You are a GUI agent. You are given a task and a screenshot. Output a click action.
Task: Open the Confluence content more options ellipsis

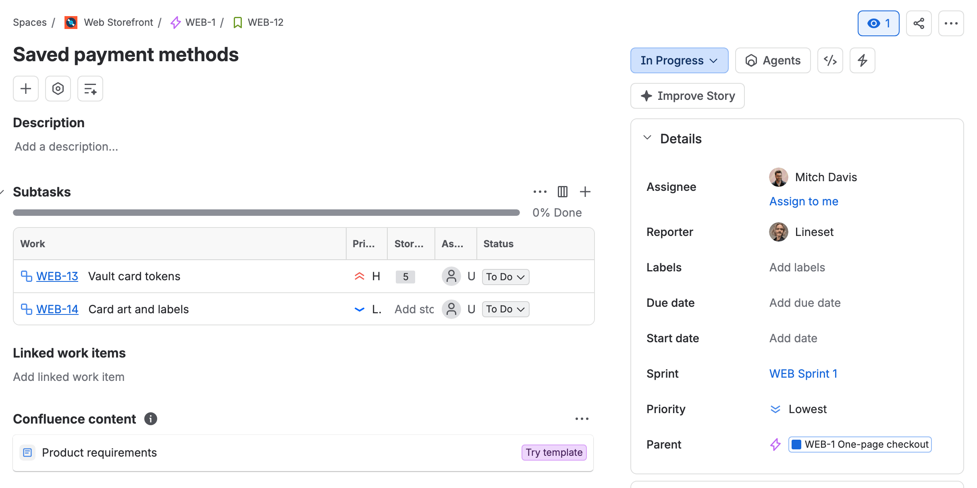click(x=582, y=419)
